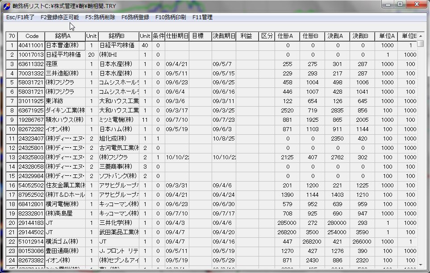Click F10銘柄印刷 to print the list
Viewport: 430px width, 273px height.
171,17
